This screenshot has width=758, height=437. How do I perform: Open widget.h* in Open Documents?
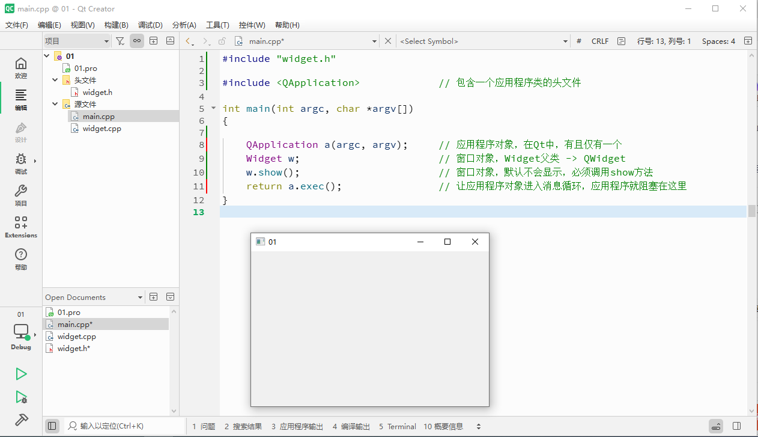tap(74, 348)
